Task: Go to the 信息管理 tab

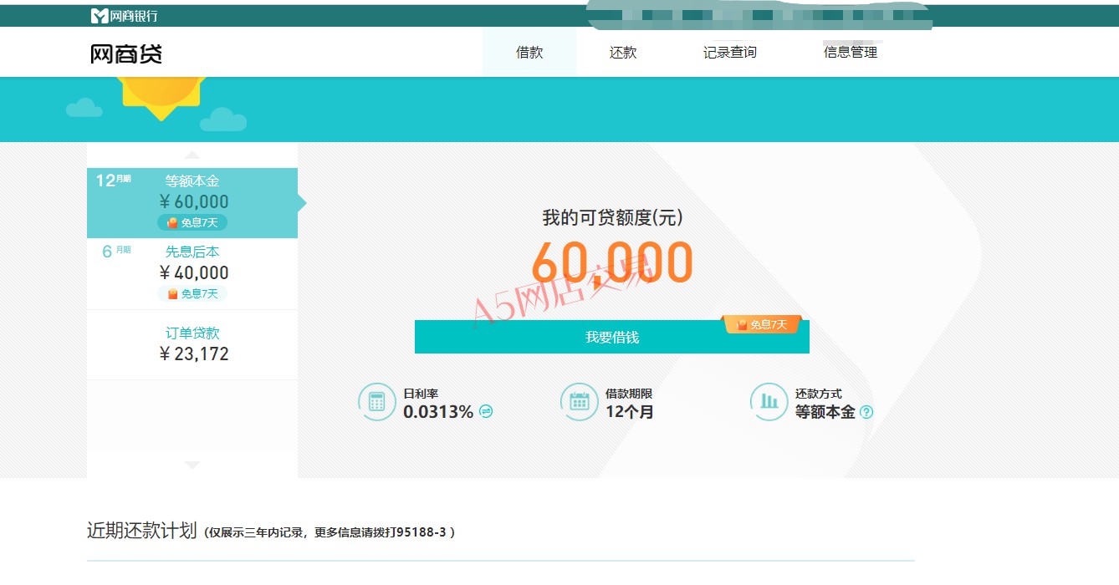Action: point(851,52)
